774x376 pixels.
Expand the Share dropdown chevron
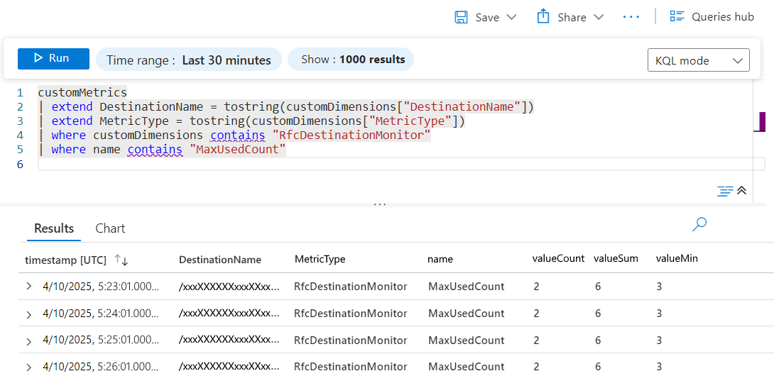598,17
